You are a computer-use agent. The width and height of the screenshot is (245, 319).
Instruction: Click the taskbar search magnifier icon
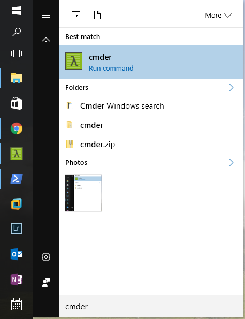pyautogui.click(x=17, y=32)
